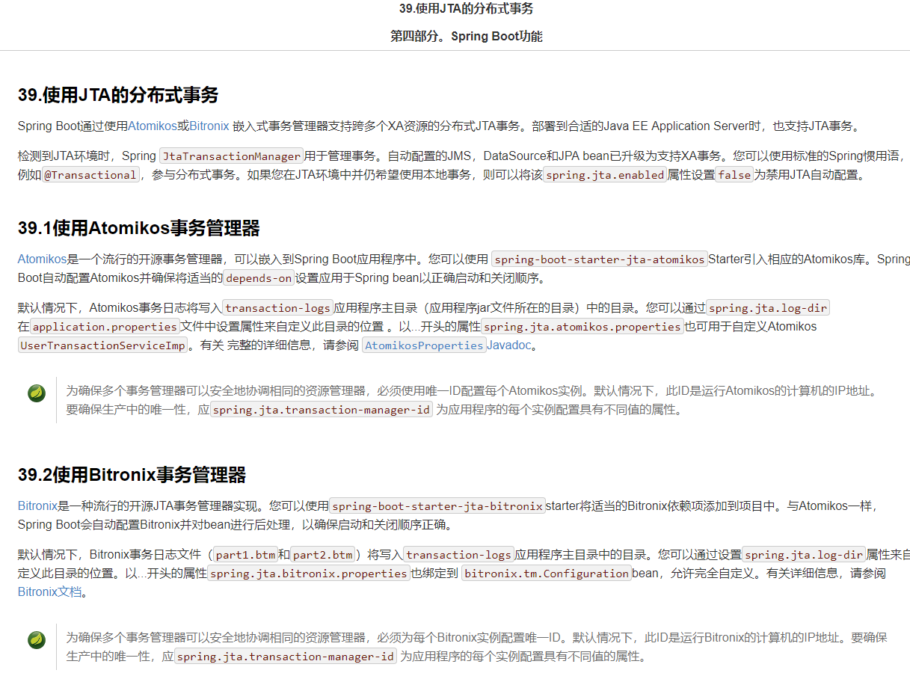Select the depends-on code text
This screenshot has height=673, width=910.
pyautogui.click(x=259, y=278)
